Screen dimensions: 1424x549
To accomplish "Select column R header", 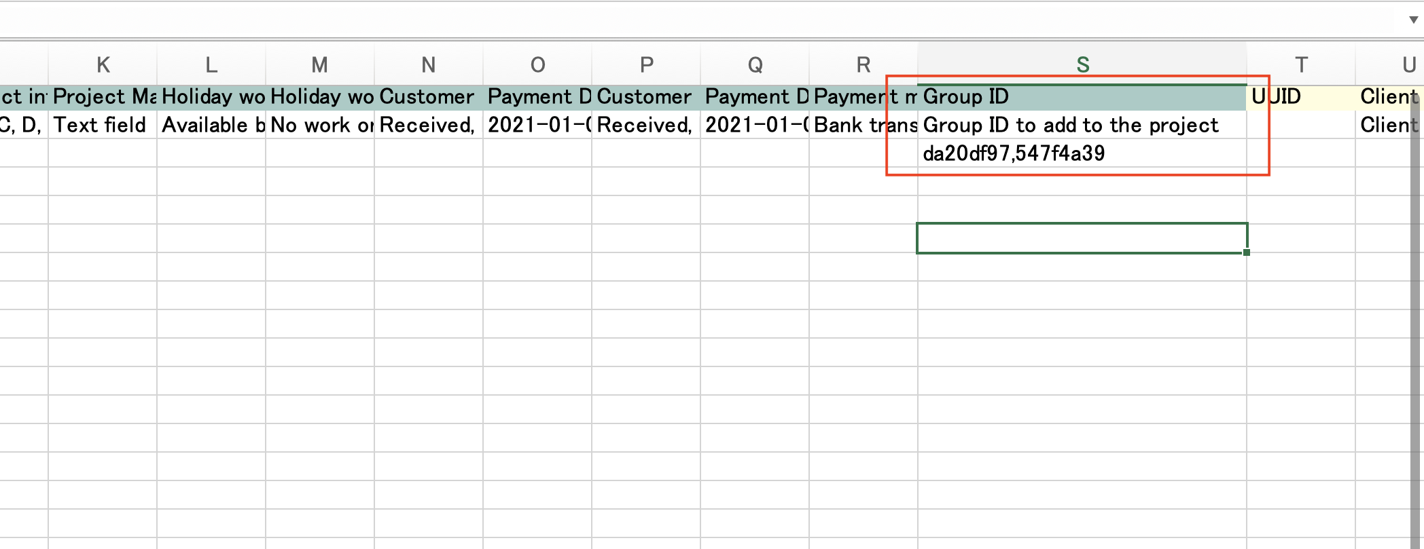I will [x=863, y=64].
